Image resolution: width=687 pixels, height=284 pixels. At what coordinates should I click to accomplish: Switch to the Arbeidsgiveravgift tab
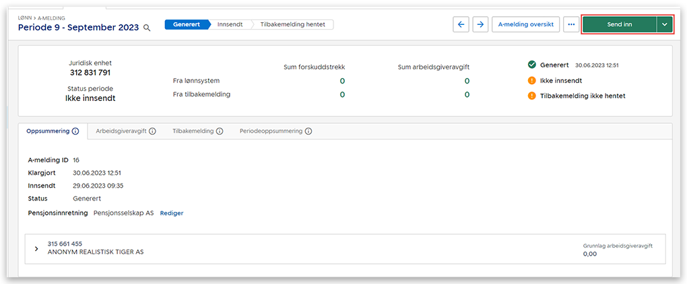coord(121,131)
